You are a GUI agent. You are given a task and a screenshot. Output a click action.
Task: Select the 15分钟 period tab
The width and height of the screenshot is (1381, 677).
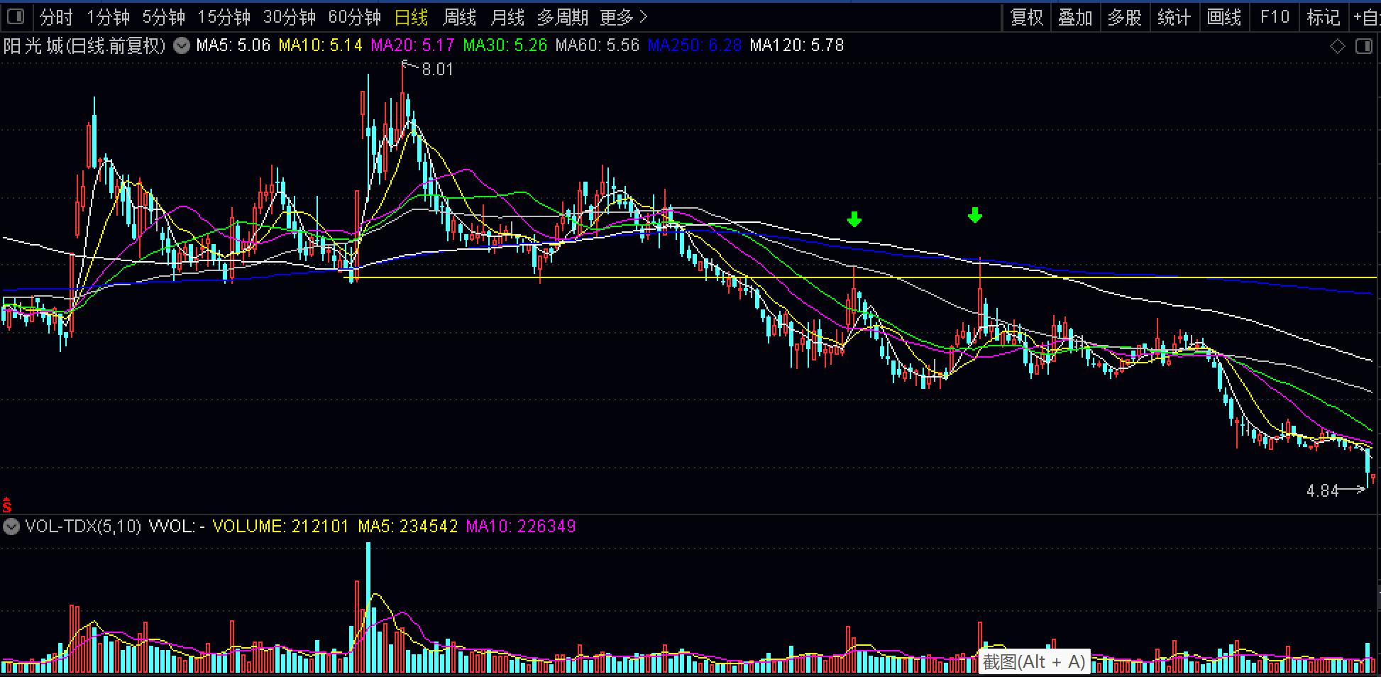pos(224,17)
